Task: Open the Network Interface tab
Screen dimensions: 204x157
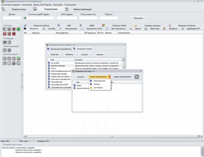Action: pyautogui.click(x=41, y=25)
